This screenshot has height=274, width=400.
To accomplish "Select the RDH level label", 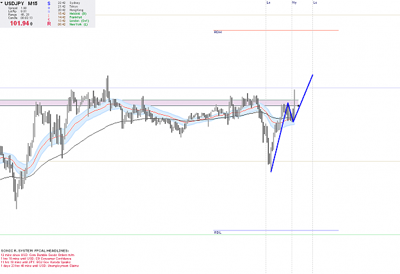I will (218, 32).
